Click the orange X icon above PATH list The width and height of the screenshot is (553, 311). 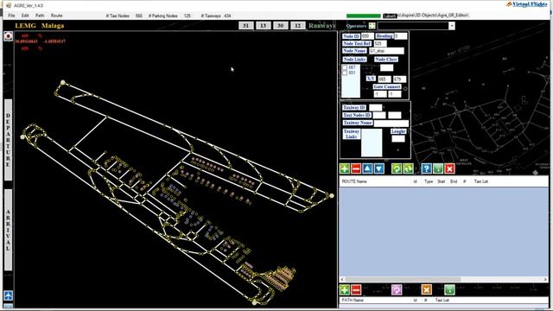point(426,290)
